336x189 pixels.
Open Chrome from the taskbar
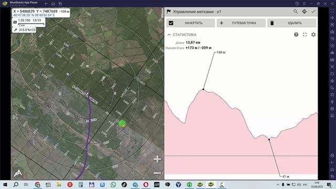tap(37, 184)
